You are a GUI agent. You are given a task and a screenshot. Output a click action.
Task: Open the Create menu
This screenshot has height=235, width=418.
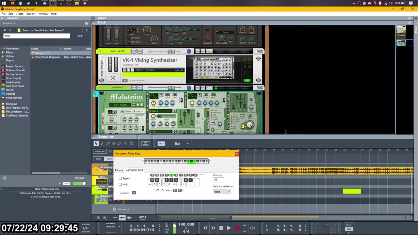point(20,14)
